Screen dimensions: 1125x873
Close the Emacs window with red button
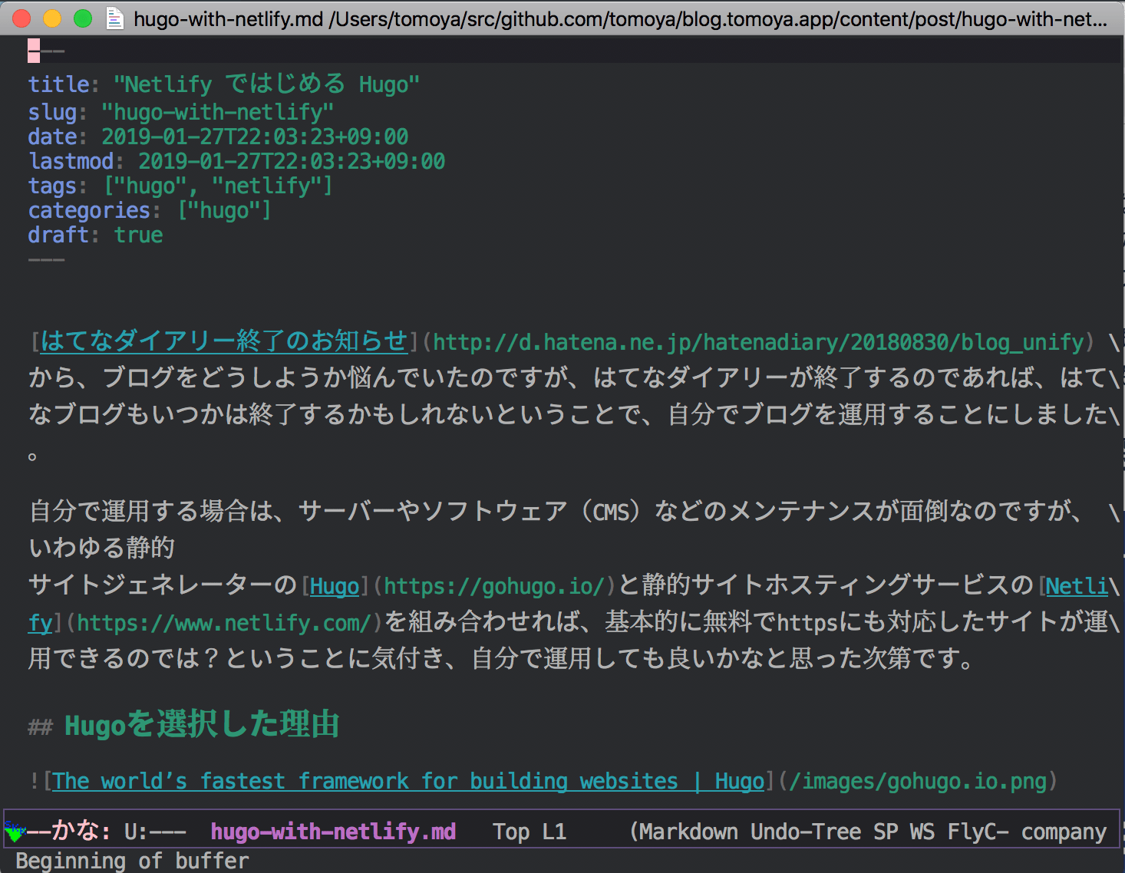click(21, 18)
